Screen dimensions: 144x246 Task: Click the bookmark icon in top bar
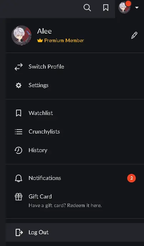106,7
